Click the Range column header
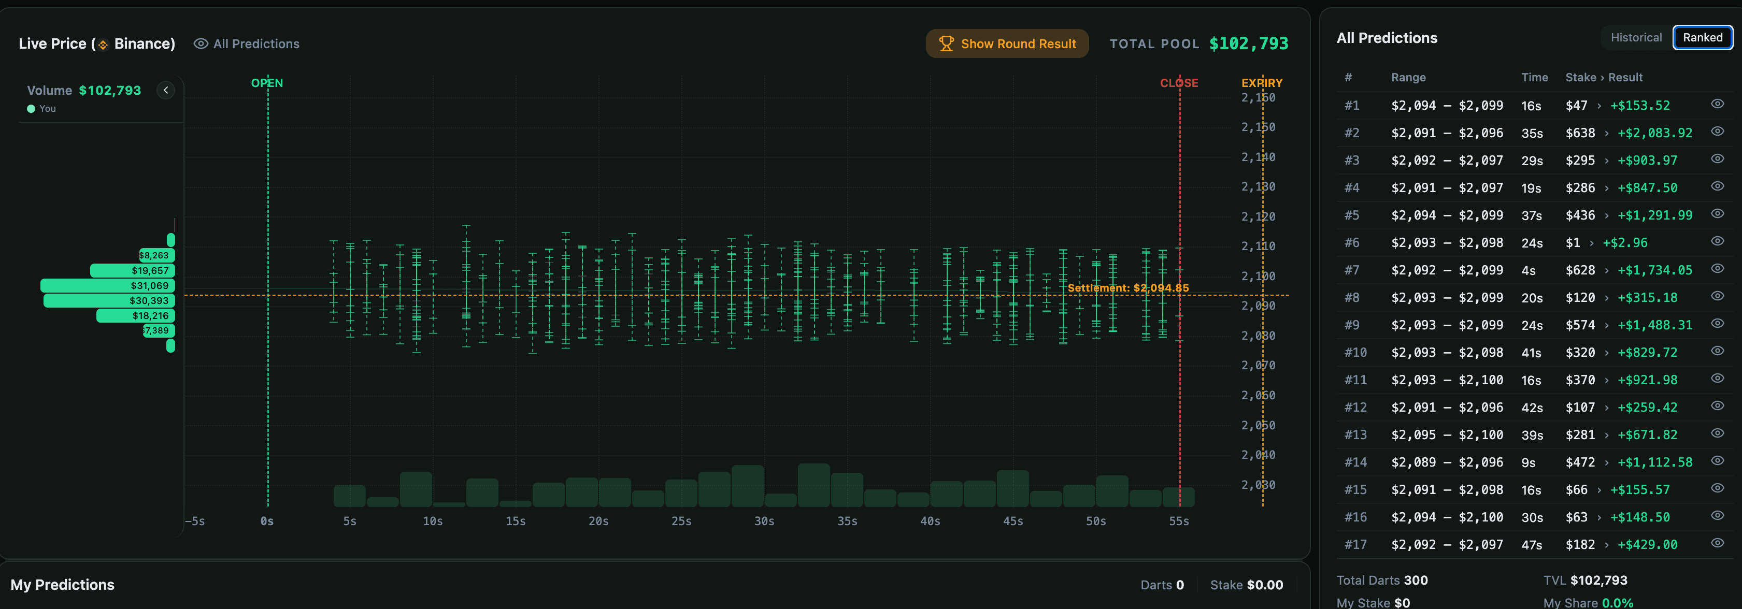 pos(1409,77)
